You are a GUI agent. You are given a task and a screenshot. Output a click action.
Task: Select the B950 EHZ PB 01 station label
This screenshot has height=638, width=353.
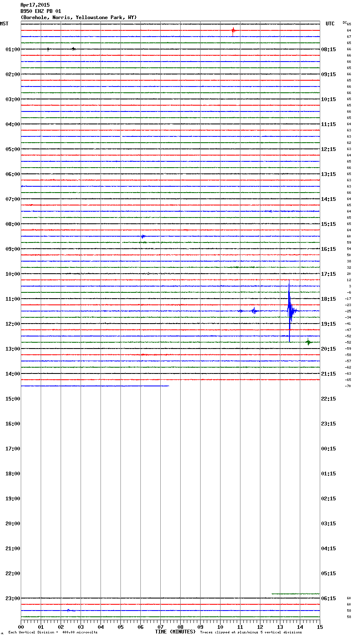(41, 11)
